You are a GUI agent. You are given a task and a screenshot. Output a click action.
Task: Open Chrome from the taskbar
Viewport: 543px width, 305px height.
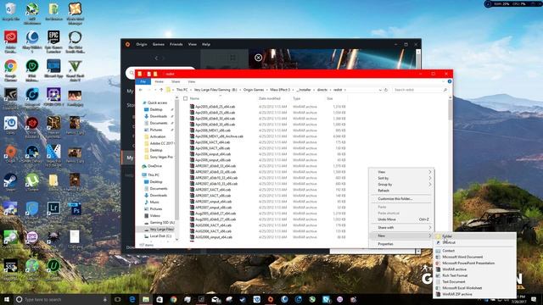[x=173, y=299]
